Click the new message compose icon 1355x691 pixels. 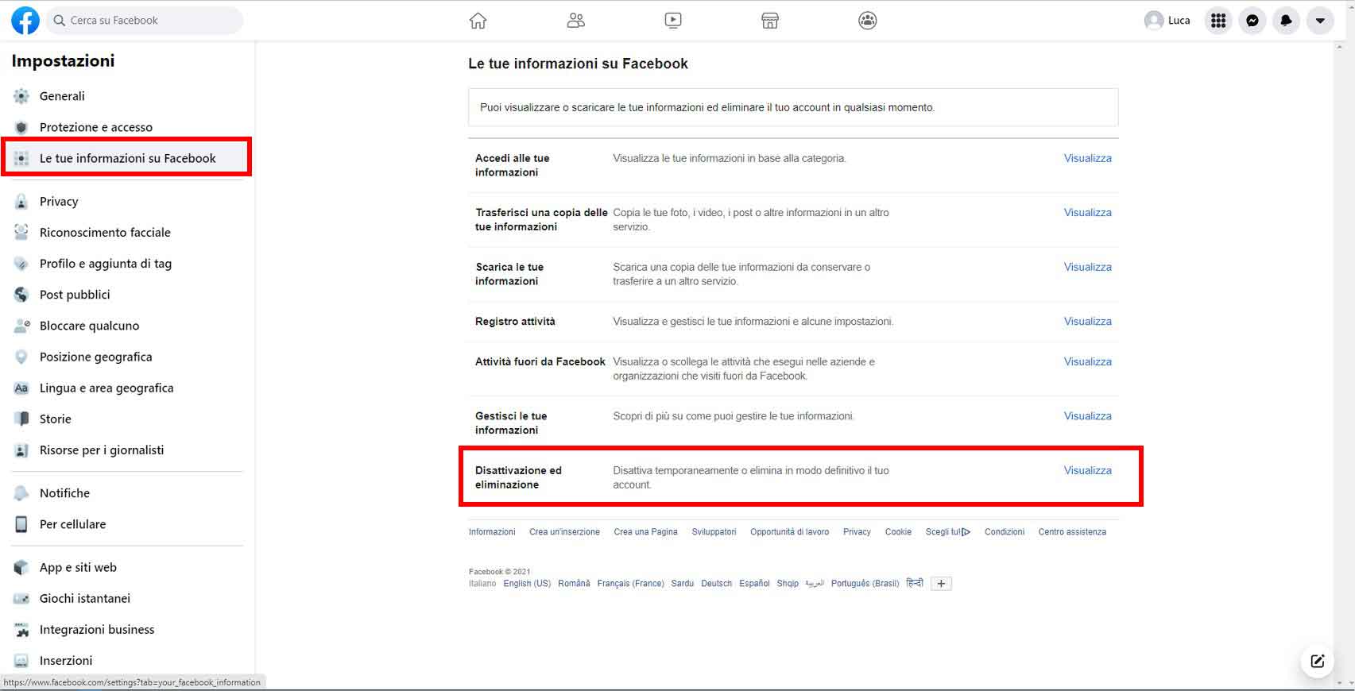pos(1317,661)
